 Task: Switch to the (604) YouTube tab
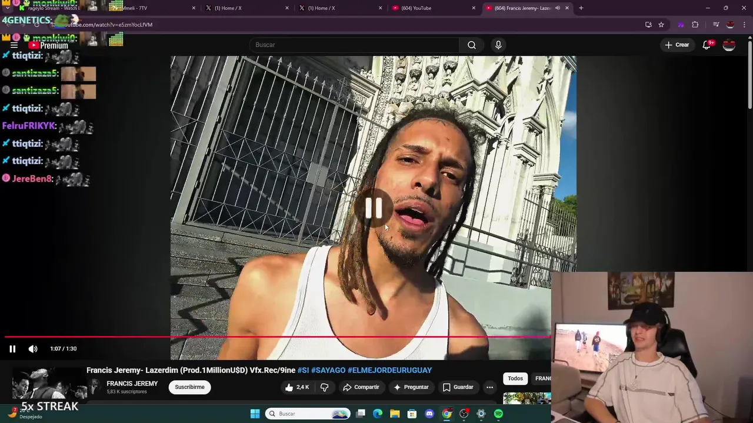tap(432, 8)
